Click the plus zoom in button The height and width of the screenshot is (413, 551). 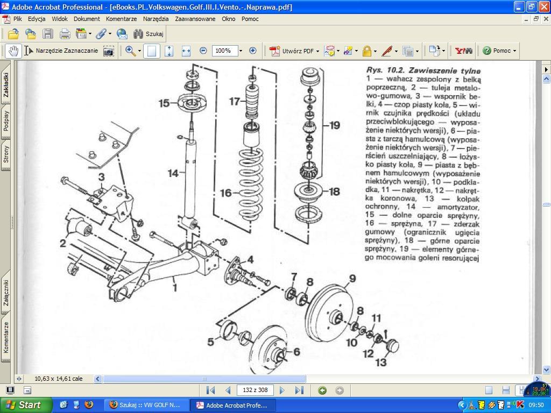(x=253, y=51)
